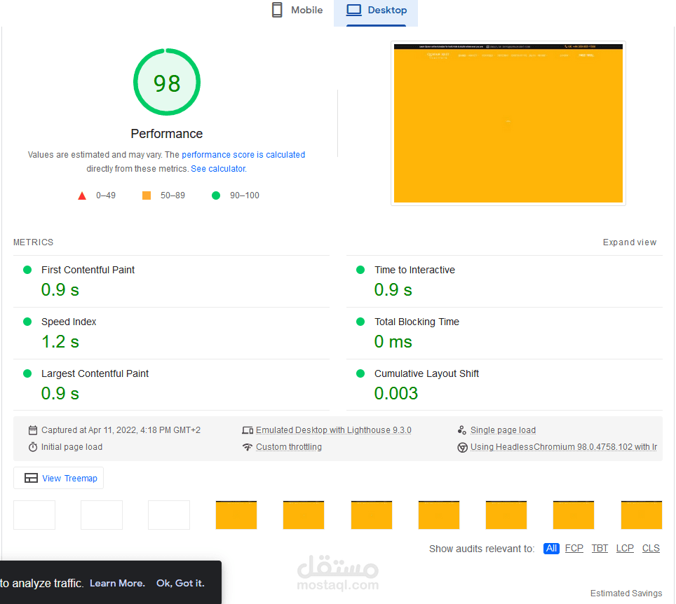
Task: Click the treemap icon in View Treemap
Action: (x=31, y=478)
